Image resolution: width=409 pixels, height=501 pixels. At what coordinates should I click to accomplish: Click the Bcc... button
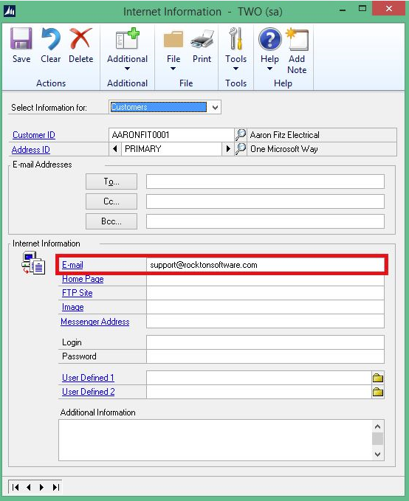[x=111, y=221]
